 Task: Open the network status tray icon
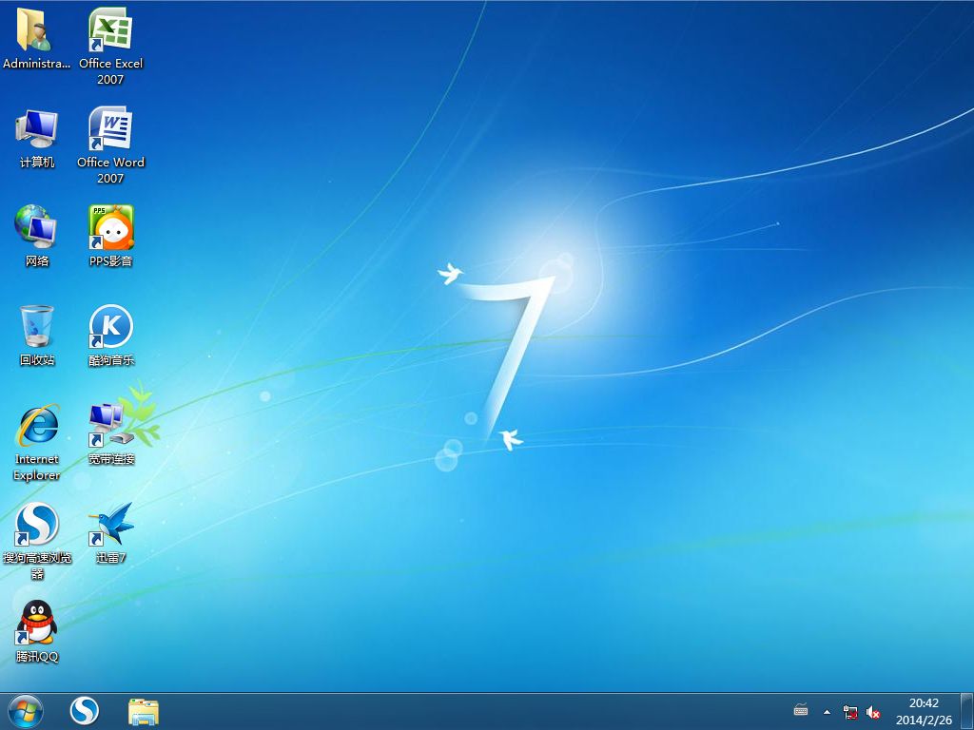[850, 712]
